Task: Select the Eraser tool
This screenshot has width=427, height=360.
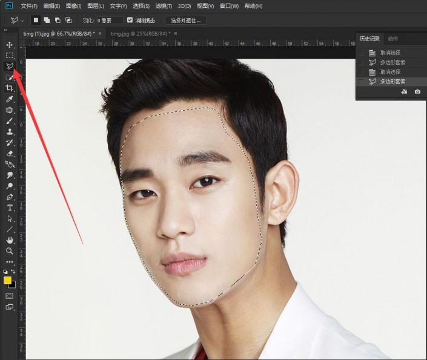Action: [x=10, y=154]
